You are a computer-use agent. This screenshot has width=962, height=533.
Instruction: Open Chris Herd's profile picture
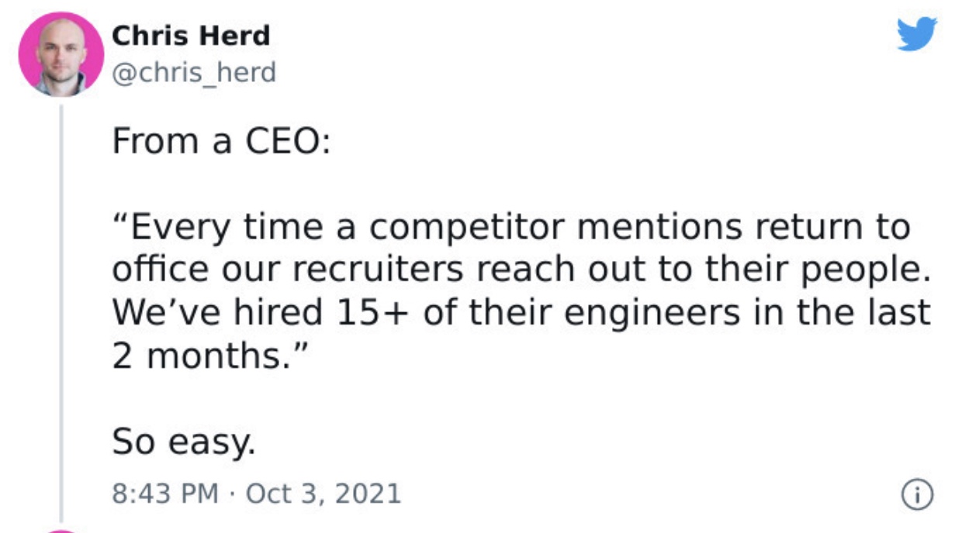click(61, 54)
